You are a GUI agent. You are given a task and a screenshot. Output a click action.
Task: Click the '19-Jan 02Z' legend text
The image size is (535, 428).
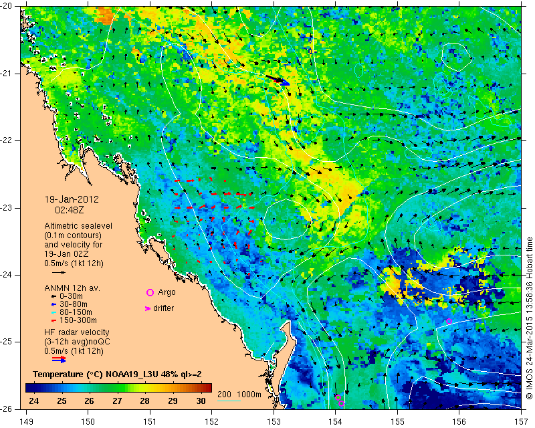(66, 254)
